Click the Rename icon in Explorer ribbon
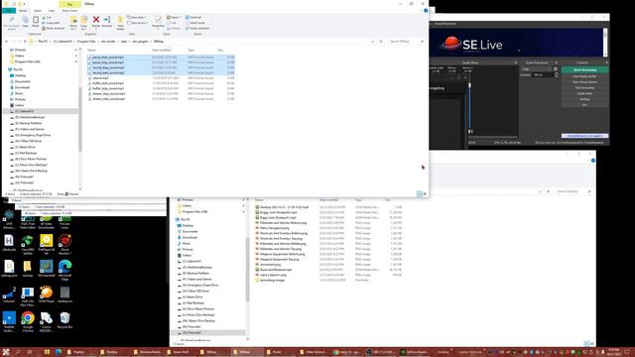635x357 pixels. pos(107,20)
